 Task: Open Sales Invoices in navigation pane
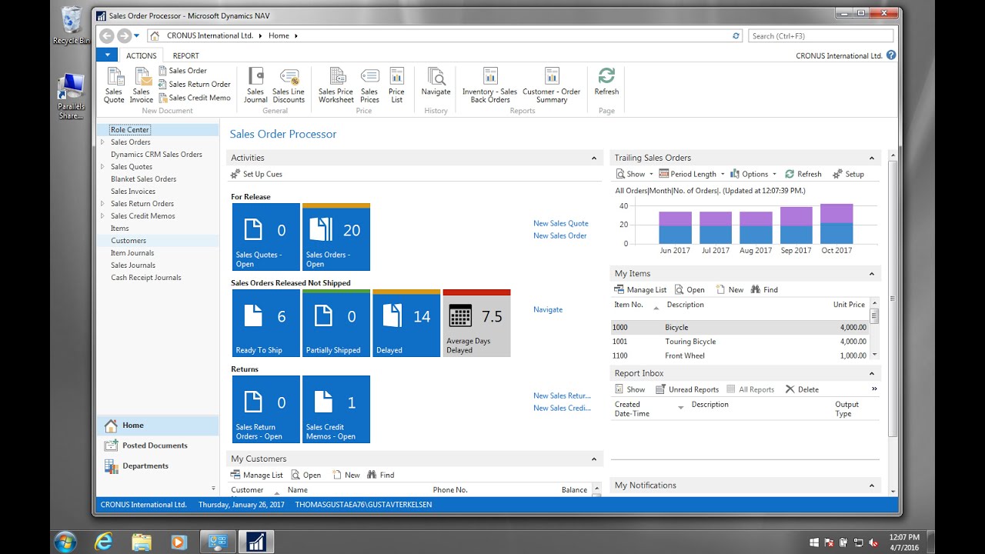click(133, 192)
